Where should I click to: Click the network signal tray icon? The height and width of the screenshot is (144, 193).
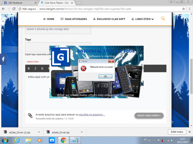(x=168, y=140)
